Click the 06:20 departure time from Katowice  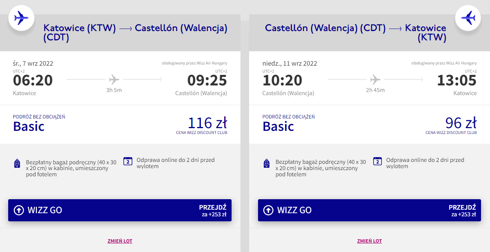(x=33, y=80)
